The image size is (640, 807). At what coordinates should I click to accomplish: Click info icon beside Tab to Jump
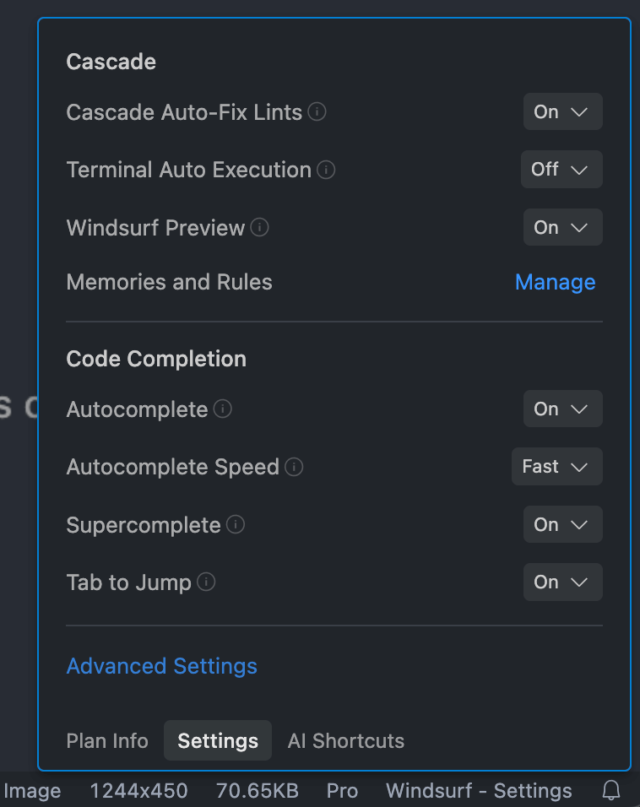pyautogui.click(x=206, y=582)
